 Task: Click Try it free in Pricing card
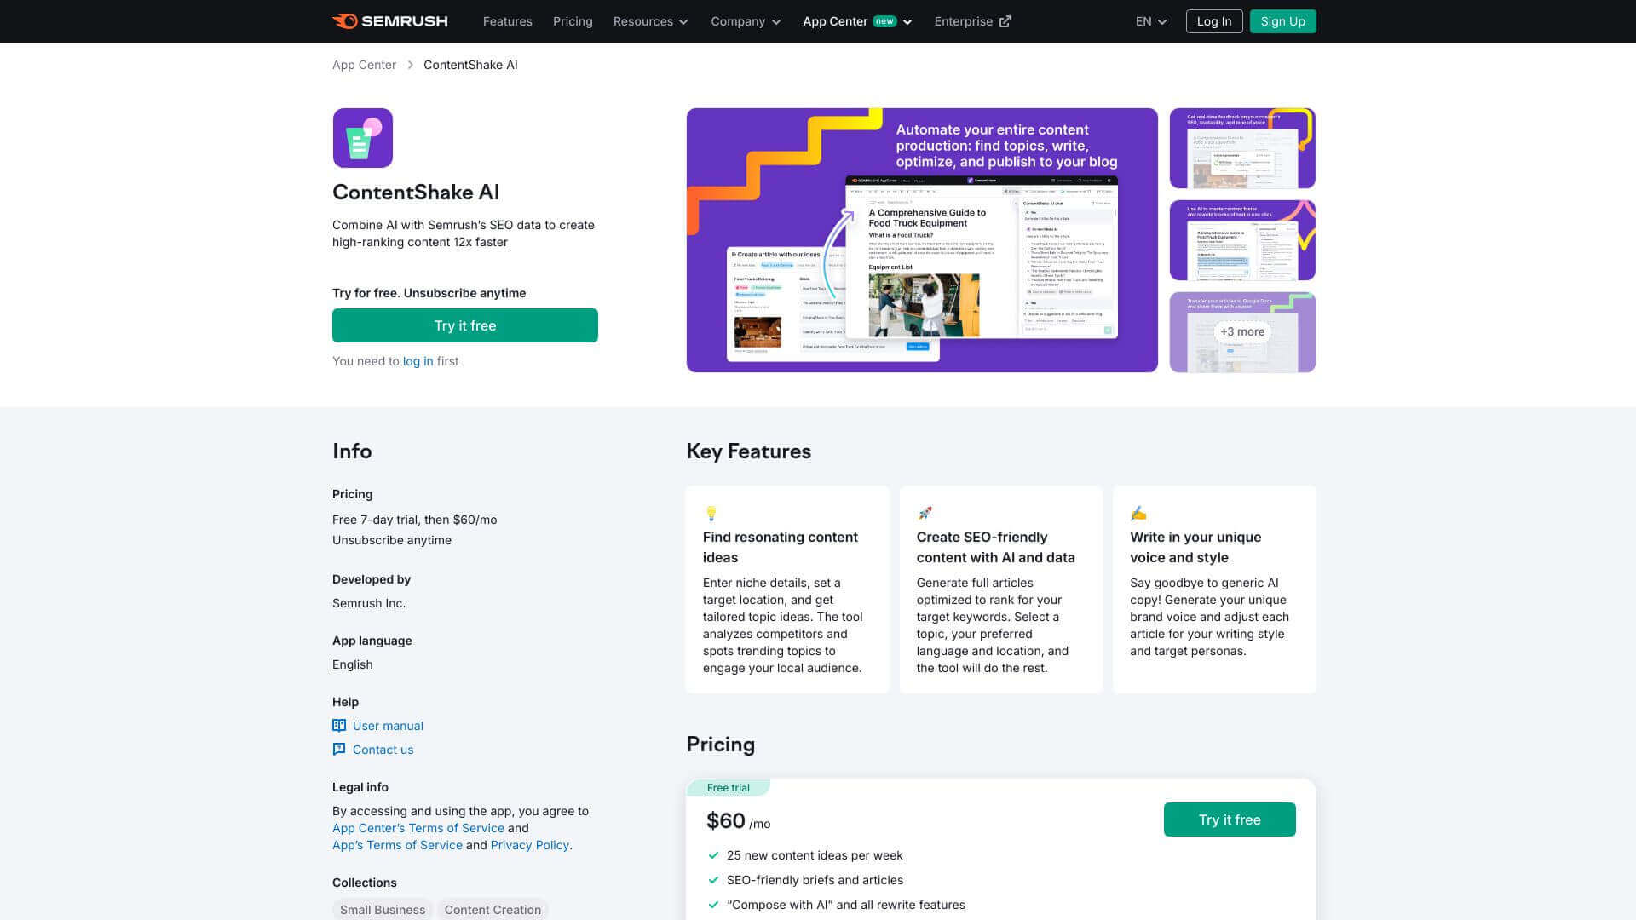click(1230, 819)
